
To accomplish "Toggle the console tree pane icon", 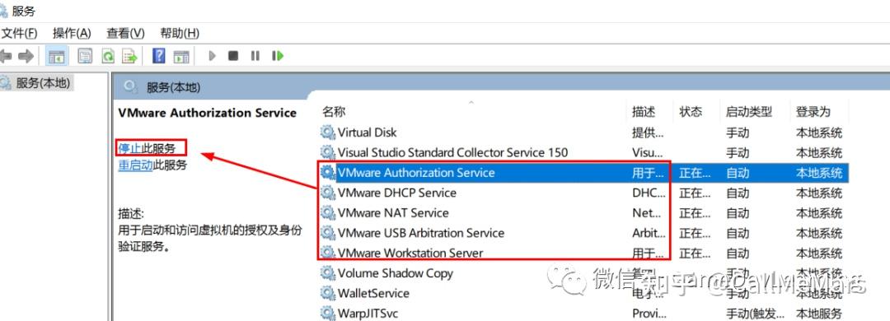I will coord(57,56).
